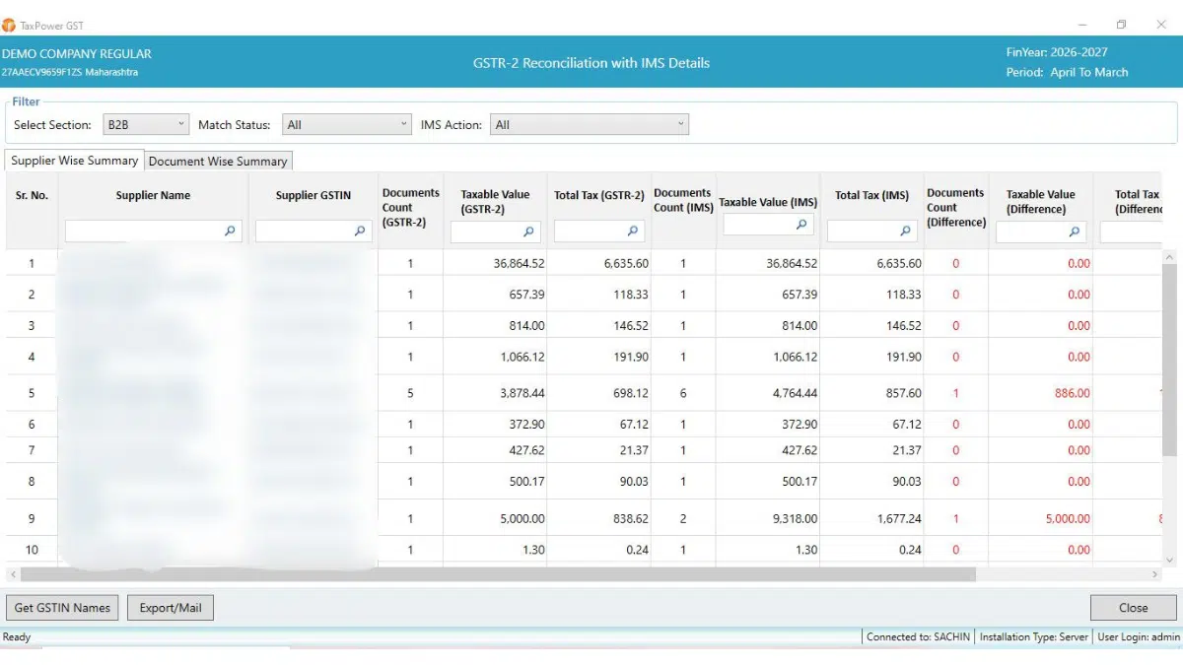Screen dimensions: 1183x665
Task: Click the vertical scrollbar up arrow
Action: [x=1170, y=257]
